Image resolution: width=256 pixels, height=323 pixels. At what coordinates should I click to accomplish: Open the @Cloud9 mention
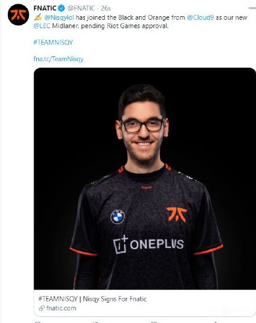click(200, 17)
